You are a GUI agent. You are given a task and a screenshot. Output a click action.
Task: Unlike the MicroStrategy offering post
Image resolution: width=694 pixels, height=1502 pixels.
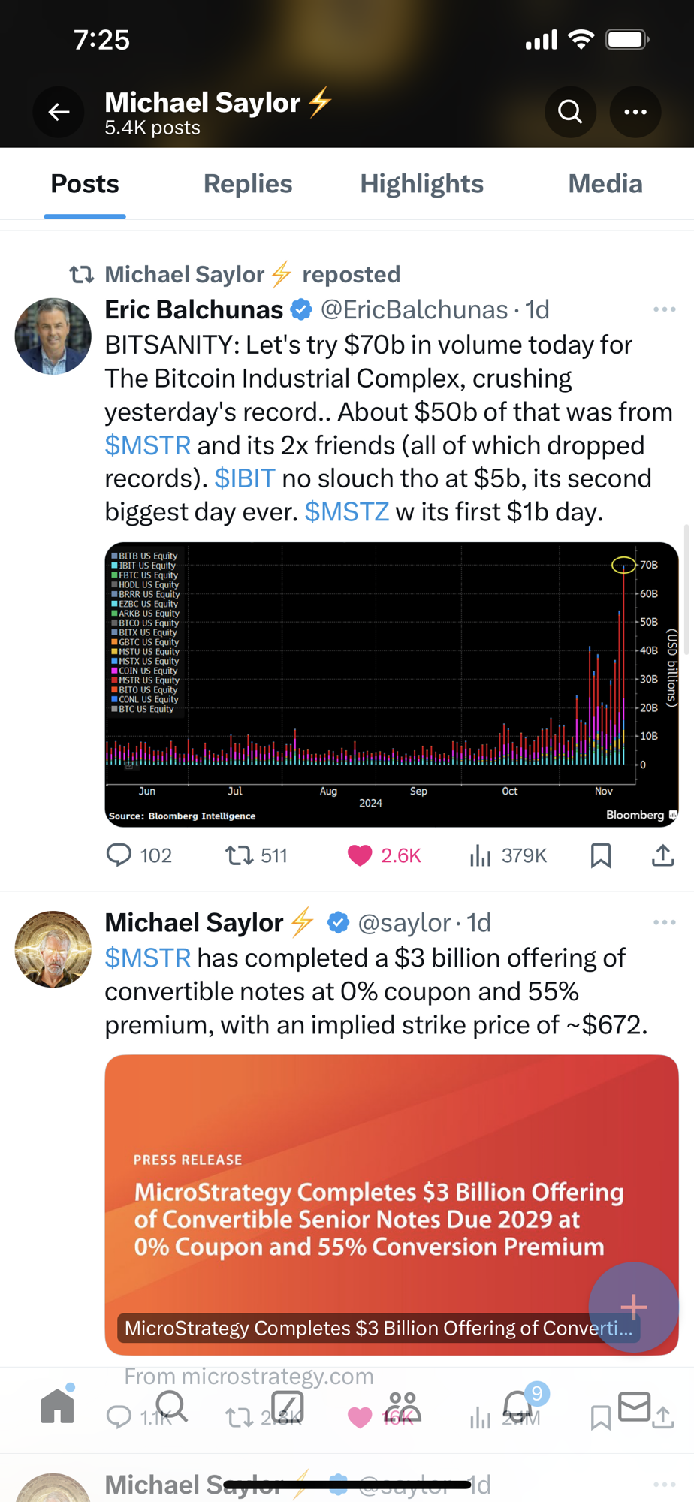click(x=360, y=1417)
